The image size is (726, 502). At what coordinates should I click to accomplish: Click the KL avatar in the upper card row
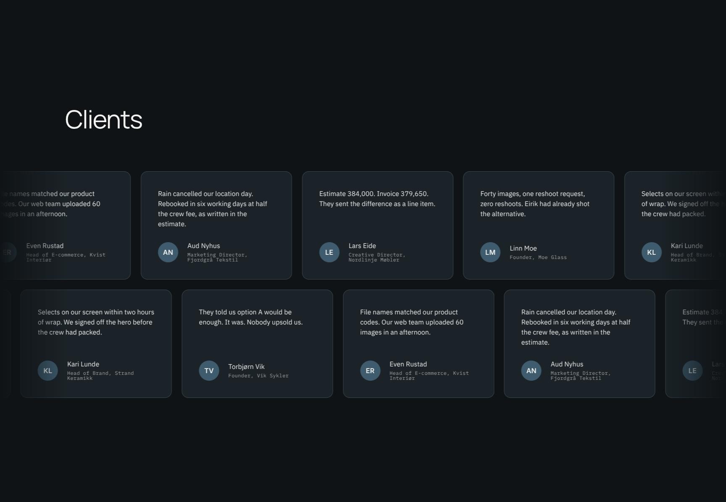point(652,252)
